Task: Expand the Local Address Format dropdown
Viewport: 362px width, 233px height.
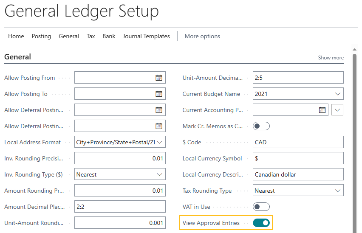Action: tap(160, 142)
